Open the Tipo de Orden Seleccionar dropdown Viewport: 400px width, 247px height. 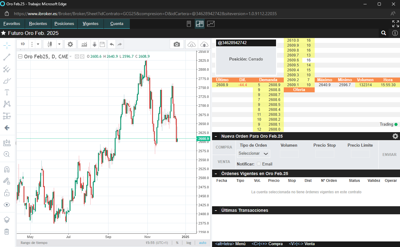click(x=253, y=153)
